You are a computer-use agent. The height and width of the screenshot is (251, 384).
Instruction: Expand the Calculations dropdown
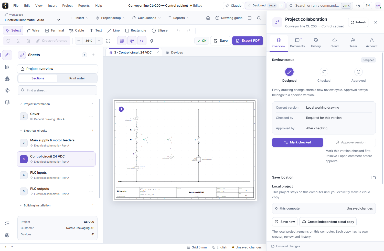(x=147, y=18)
